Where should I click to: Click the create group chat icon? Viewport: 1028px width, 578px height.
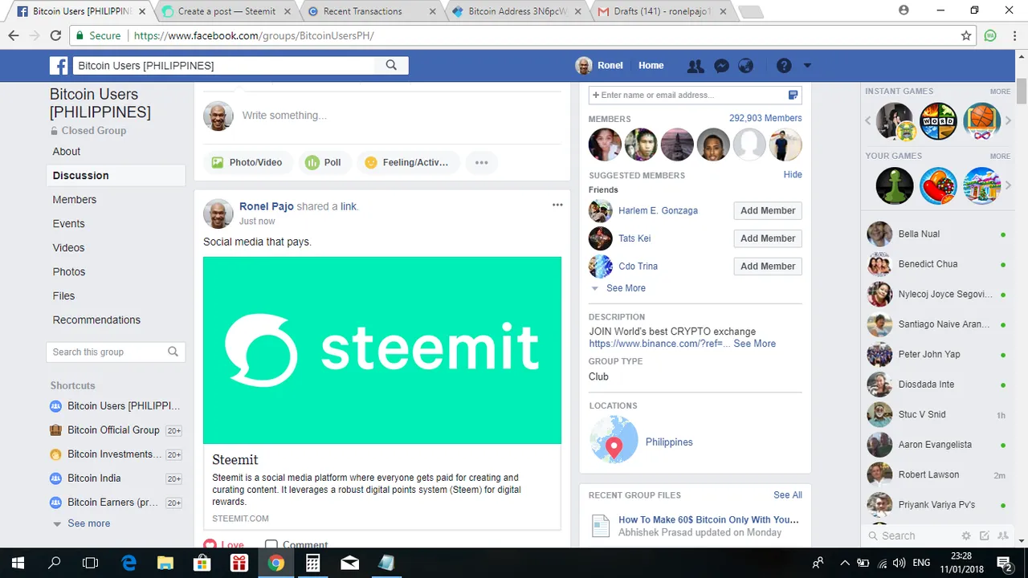(x=1002, y=535)
